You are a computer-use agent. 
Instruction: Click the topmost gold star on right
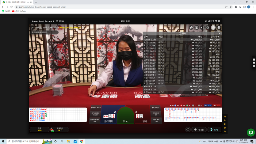(225, 117)
